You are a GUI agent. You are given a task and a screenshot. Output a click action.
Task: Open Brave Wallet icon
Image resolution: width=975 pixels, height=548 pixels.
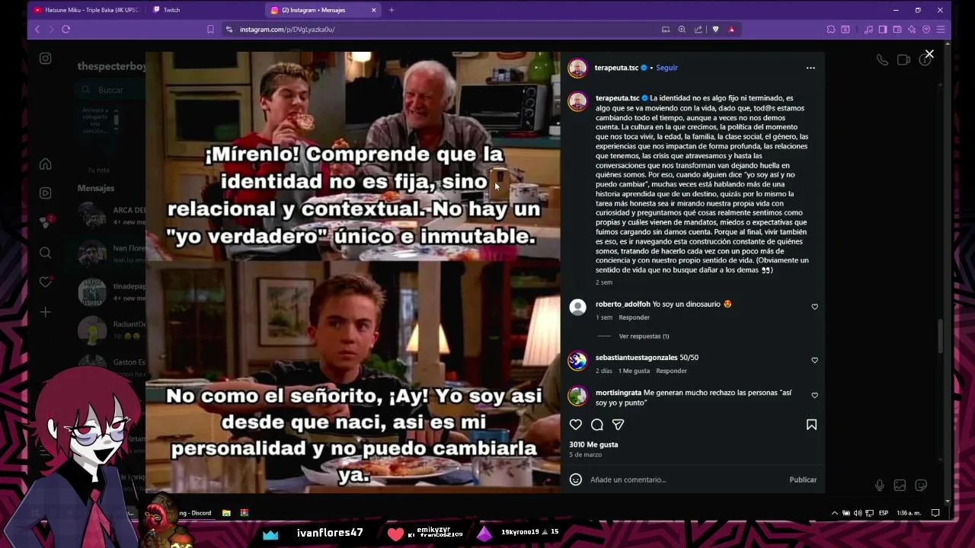pos(897,29)
